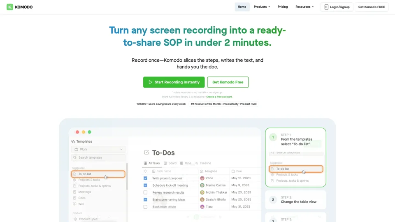Click Zeno's avatar icon
This screenshot has width=395, height=222.
202,178
